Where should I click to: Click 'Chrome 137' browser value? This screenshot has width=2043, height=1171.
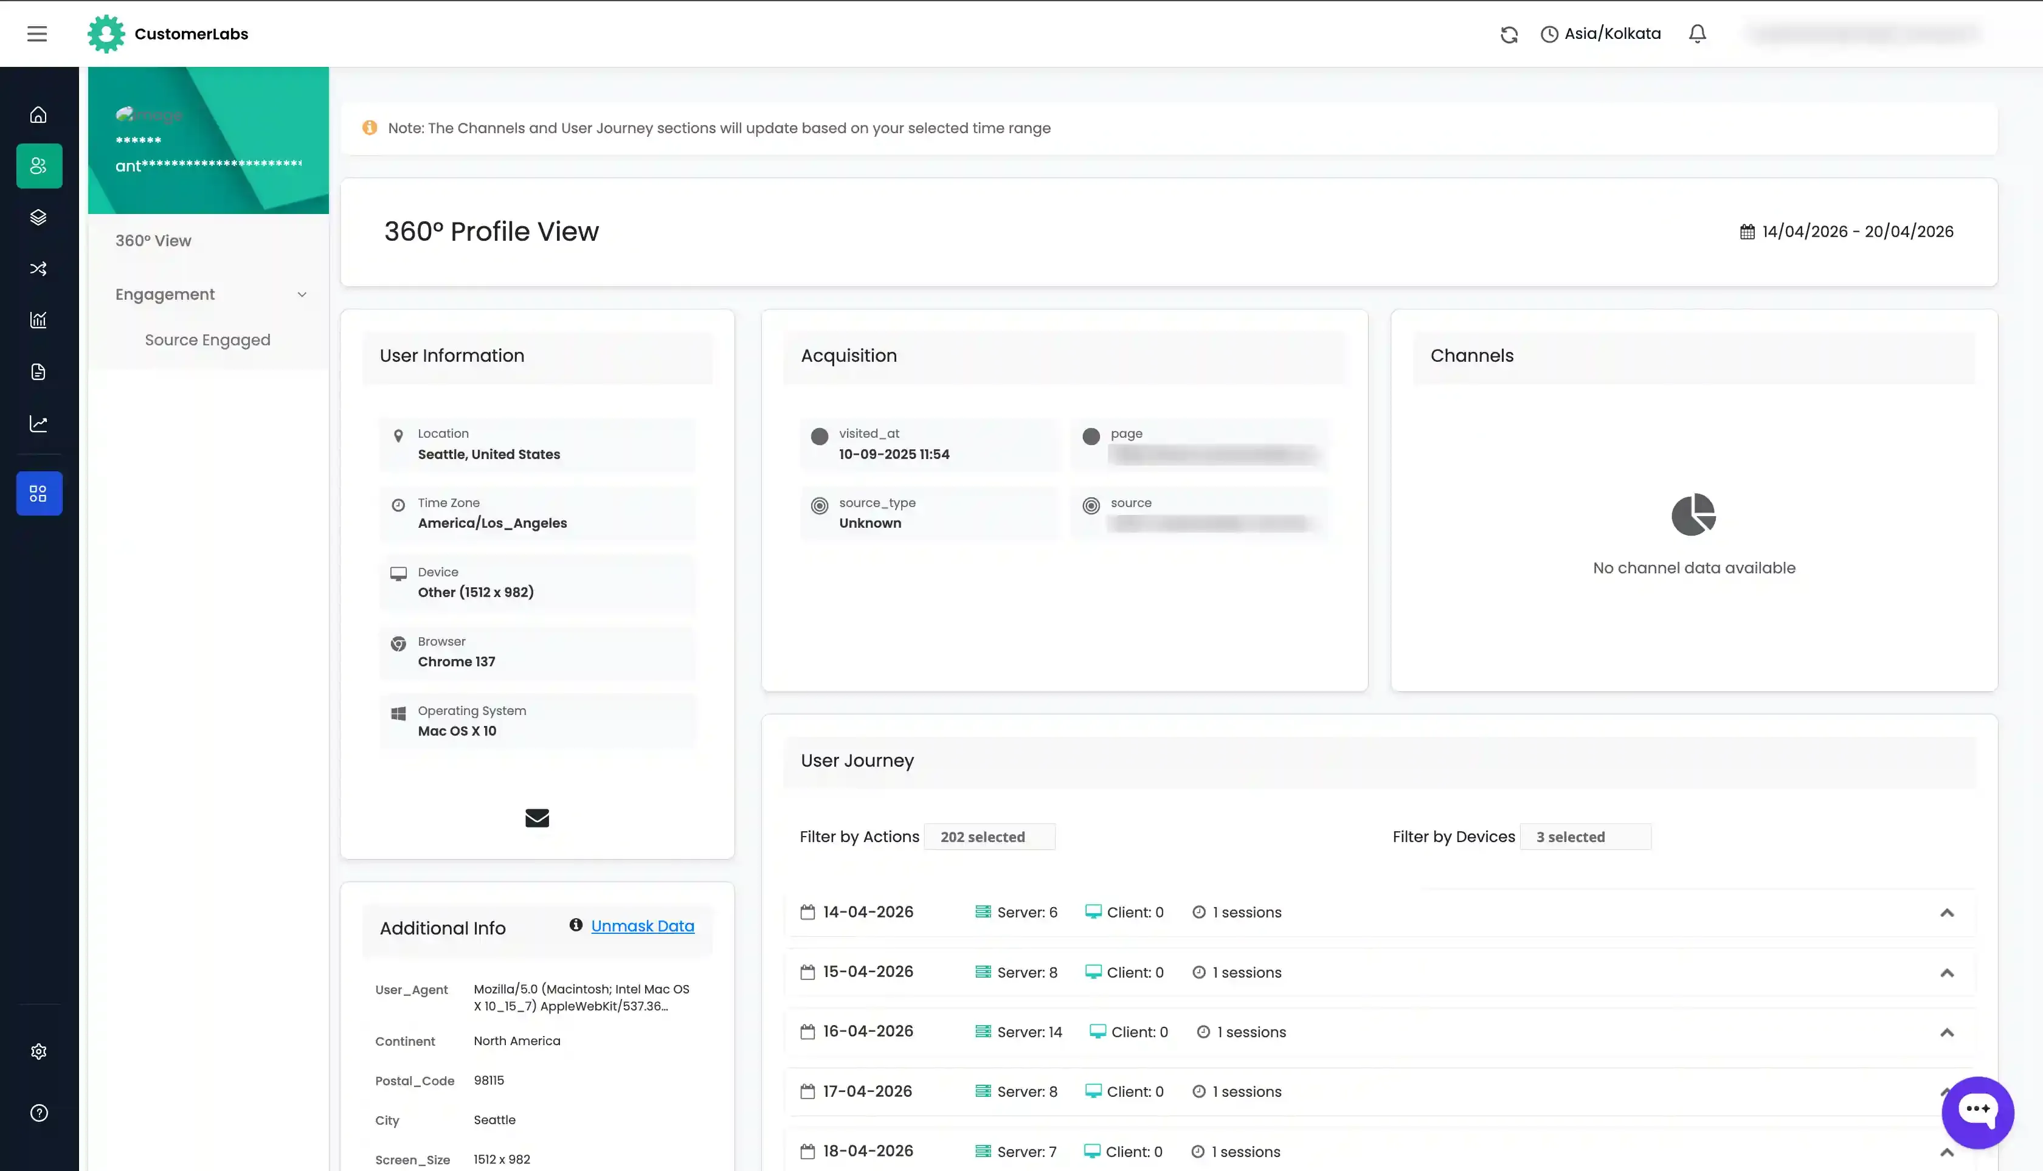[x=456, y=662]
